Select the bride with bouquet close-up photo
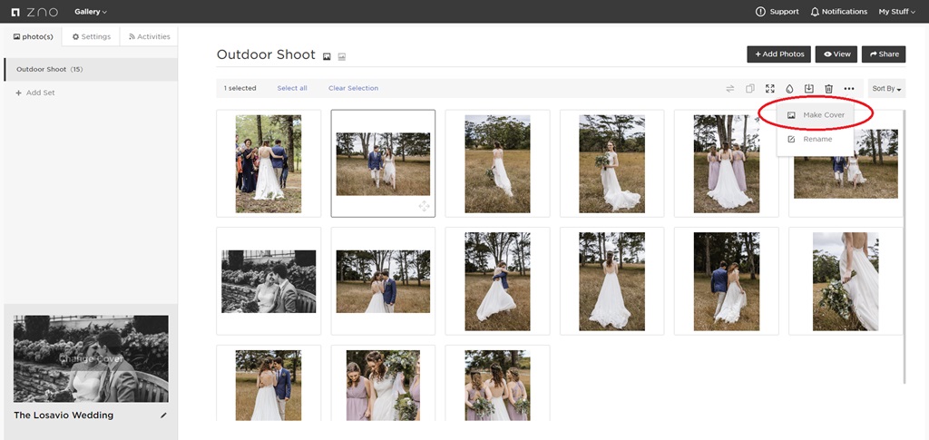Viewport: 929px width, 440px height. coord(846,281)
